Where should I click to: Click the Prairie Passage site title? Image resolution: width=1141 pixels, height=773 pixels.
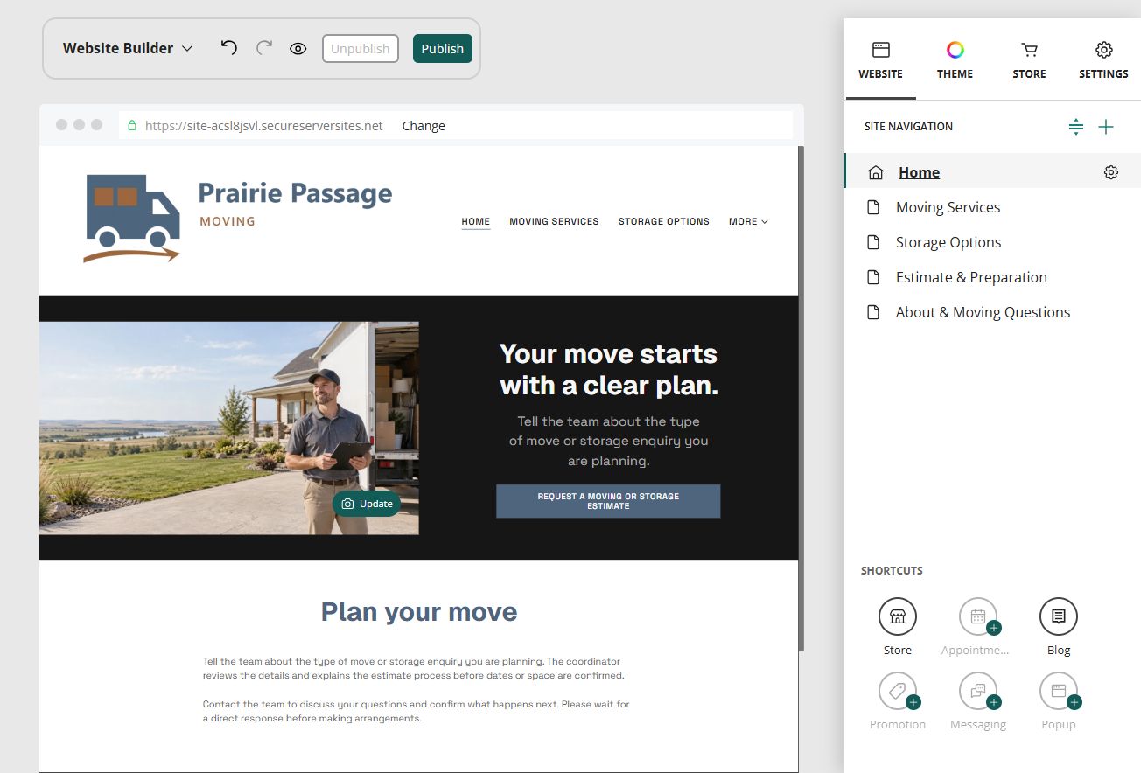295,193
